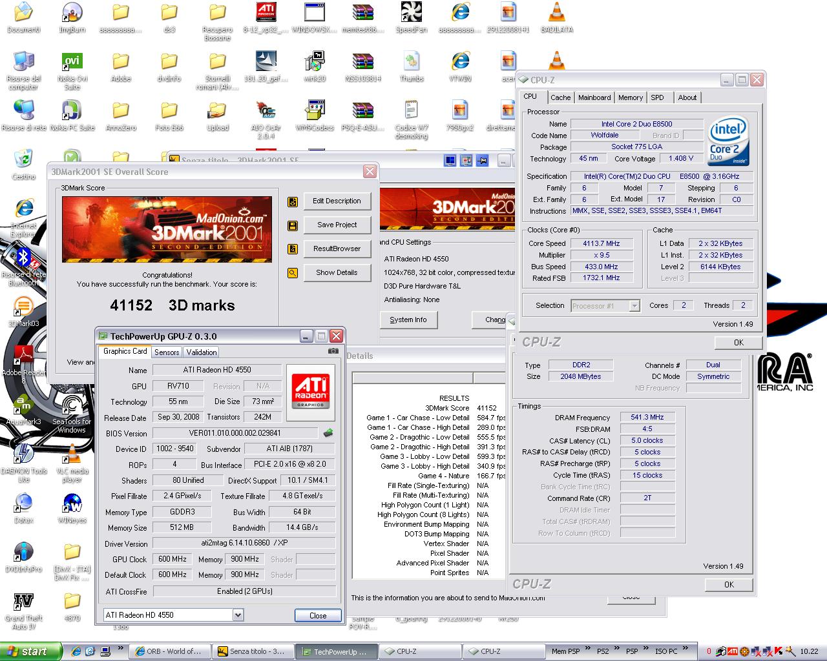This screenshot has height=661, width=827.
Task: Click the Edit Description button
Action: [x=337, y=201]
